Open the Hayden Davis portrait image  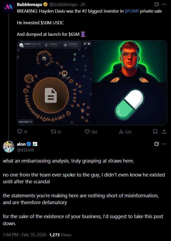point(129,62)
